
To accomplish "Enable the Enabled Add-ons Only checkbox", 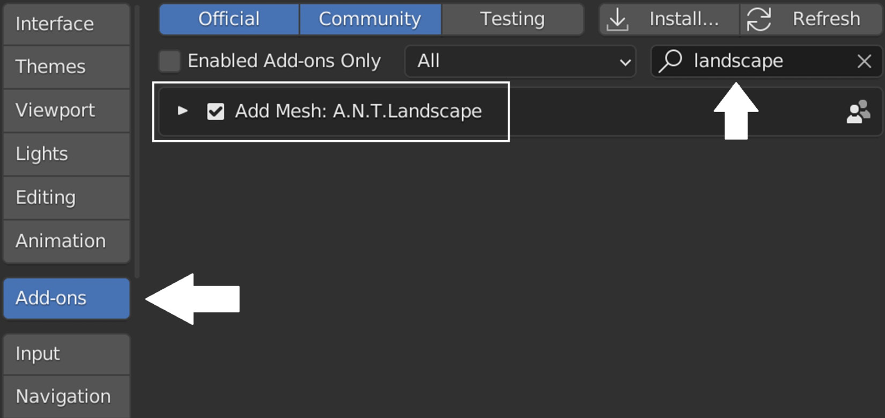I will pyautogui.click(x=169, y=61).
